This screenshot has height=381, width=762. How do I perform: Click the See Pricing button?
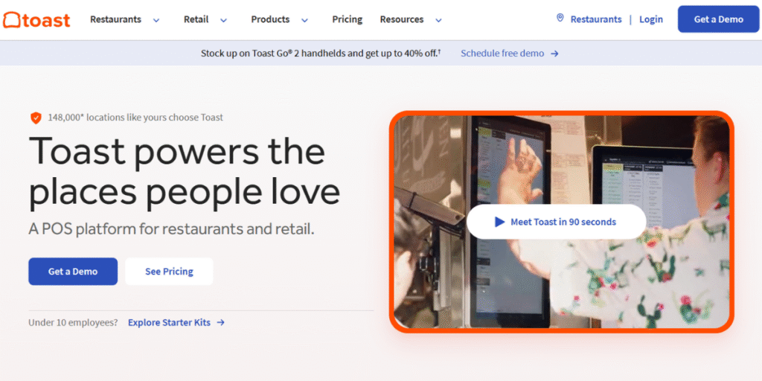[169, 272]
